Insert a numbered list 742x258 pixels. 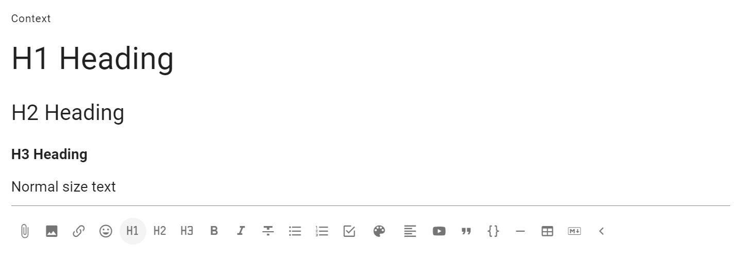click(322, 231)
